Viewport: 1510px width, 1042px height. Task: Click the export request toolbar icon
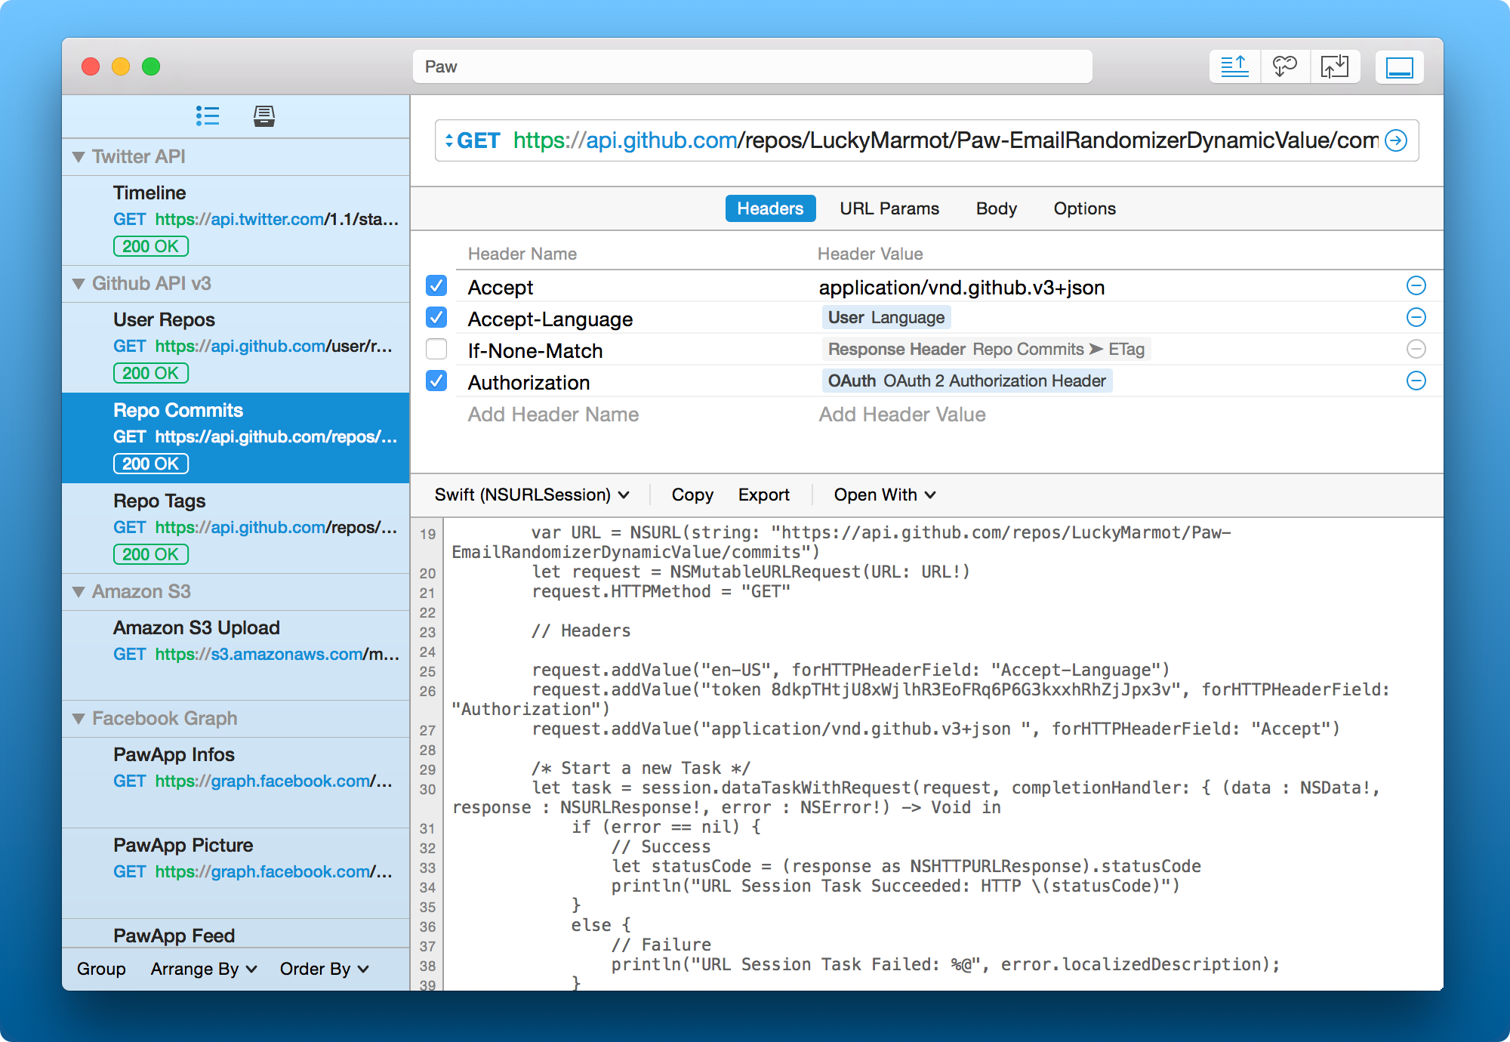[x=1235, y=67]
